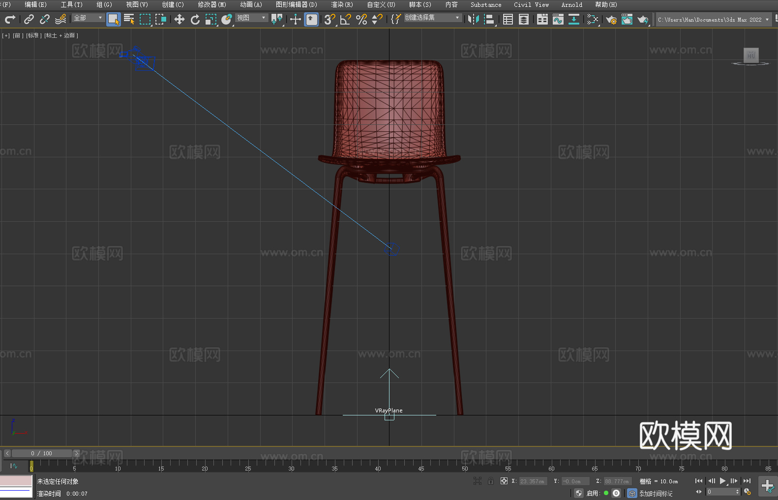The image size is (778, 500).
Task: Toggle Percent Snap
Action: click(x=361, y=19)
